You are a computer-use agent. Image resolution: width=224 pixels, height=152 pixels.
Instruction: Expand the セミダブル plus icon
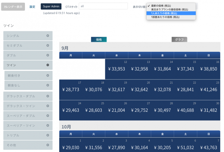click(48, 45)
